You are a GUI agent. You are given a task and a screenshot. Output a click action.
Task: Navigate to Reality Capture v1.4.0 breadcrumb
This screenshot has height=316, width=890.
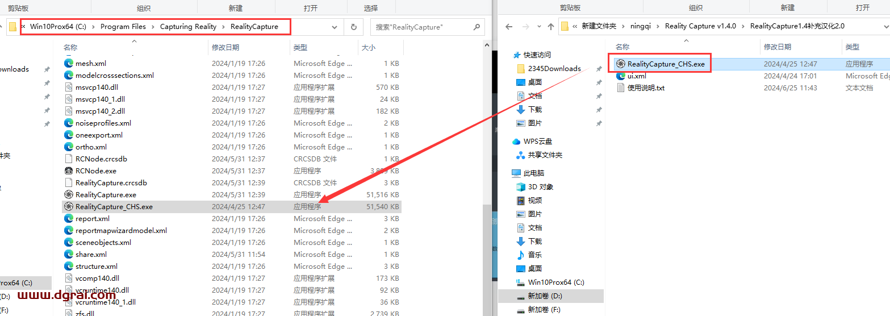[701, 27]
